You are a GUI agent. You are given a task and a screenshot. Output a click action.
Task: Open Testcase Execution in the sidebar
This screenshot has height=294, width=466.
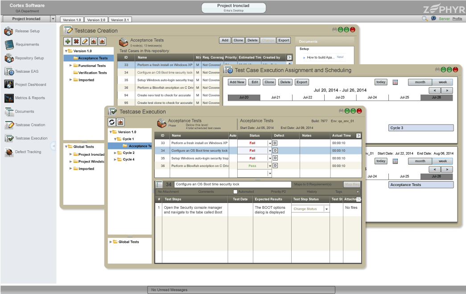click(26, 138)
